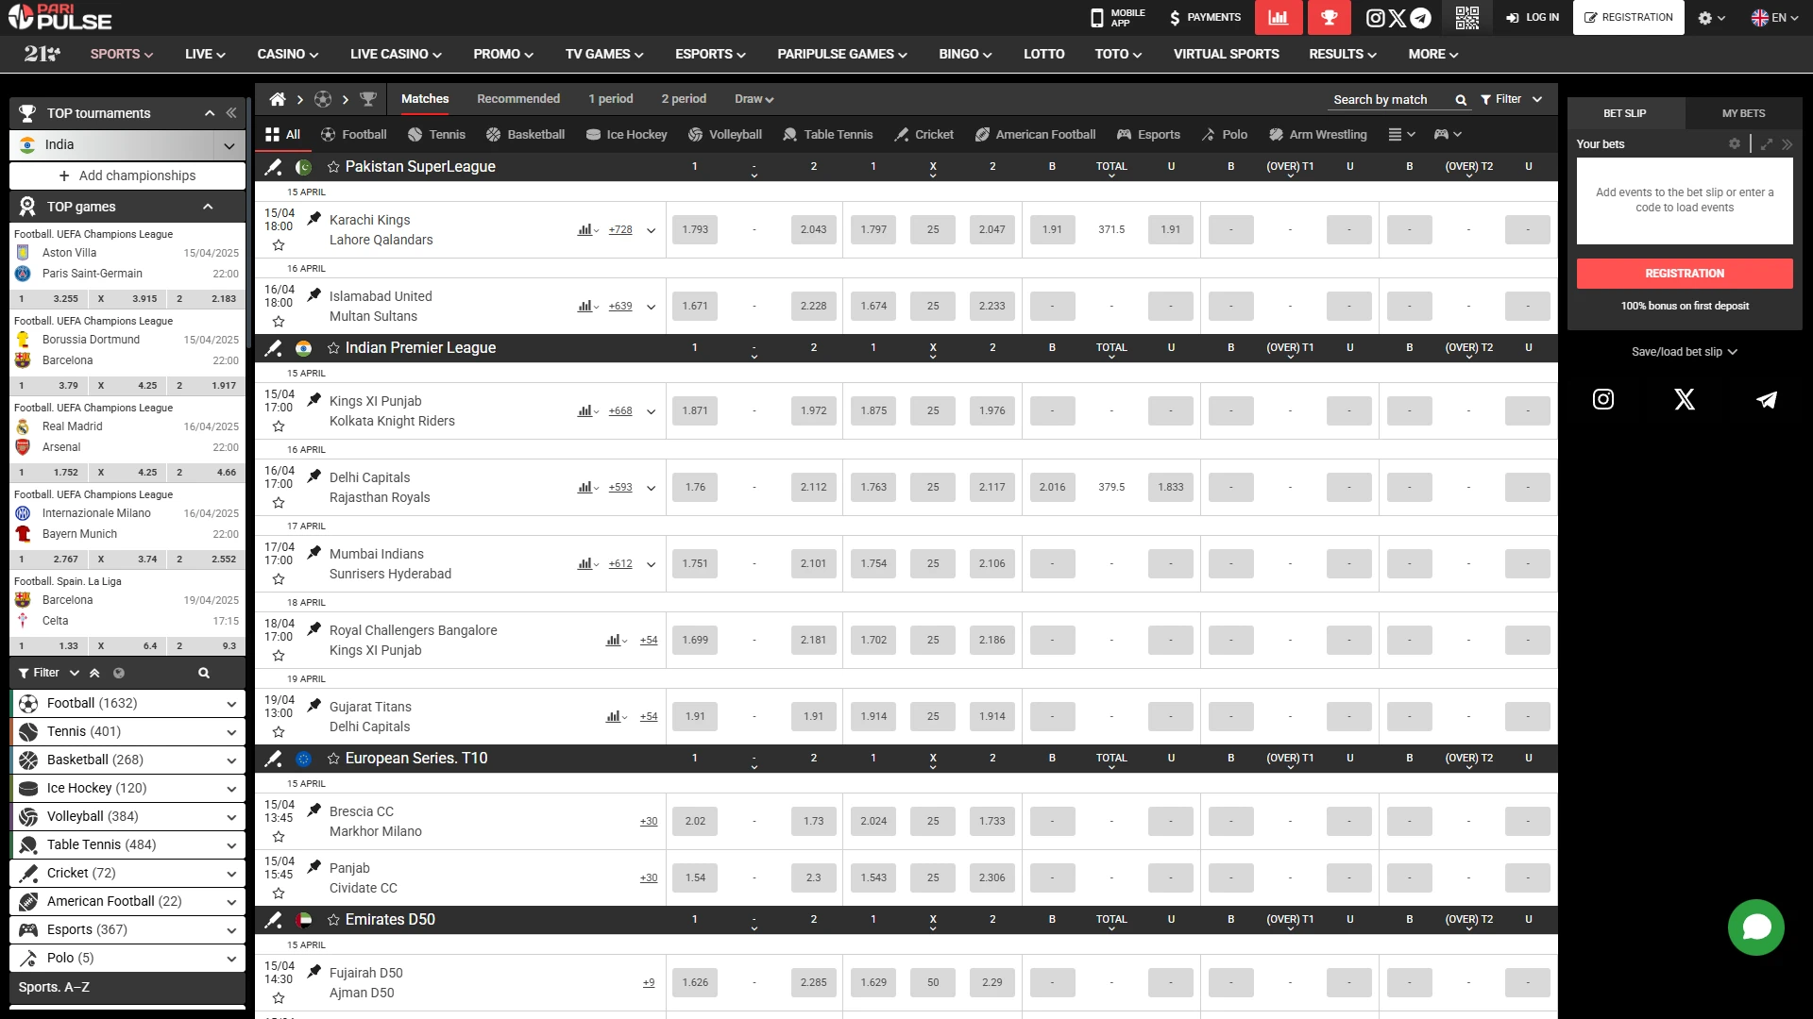Expand Football (1632) in the sidebar filter

coord(230,704)
